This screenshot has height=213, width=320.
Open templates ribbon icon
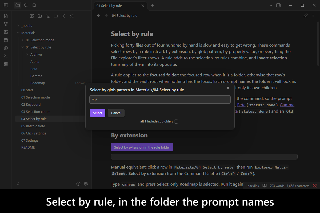point(6,48)
